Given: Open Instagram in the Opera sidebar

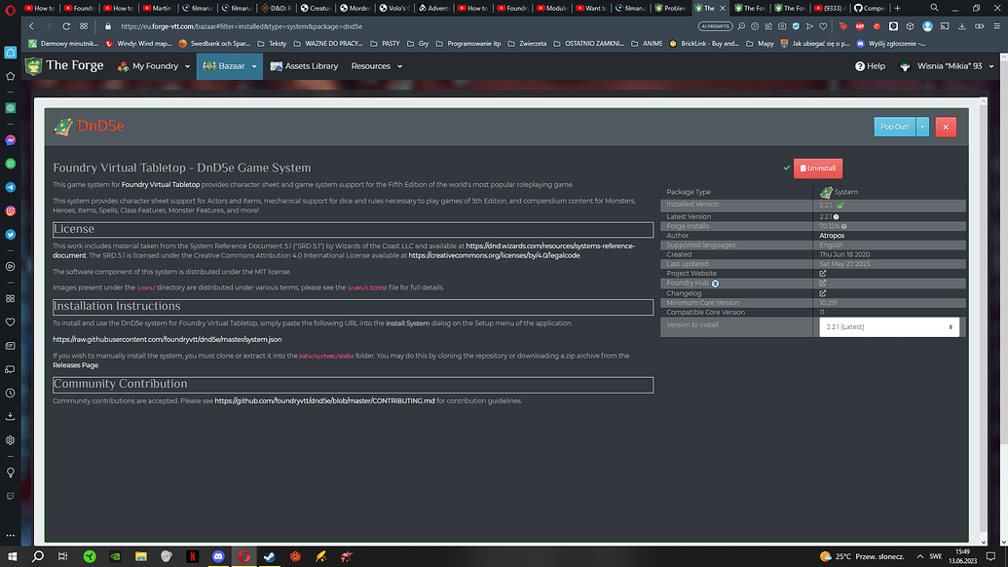Looking at the screenshot, I should click(x=11, y=210).
